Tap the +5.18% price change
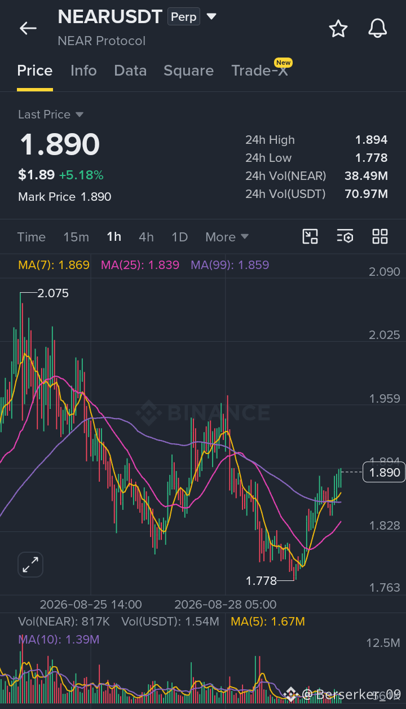This screenshot has width=406, height=709. click(x=81, y=175)
